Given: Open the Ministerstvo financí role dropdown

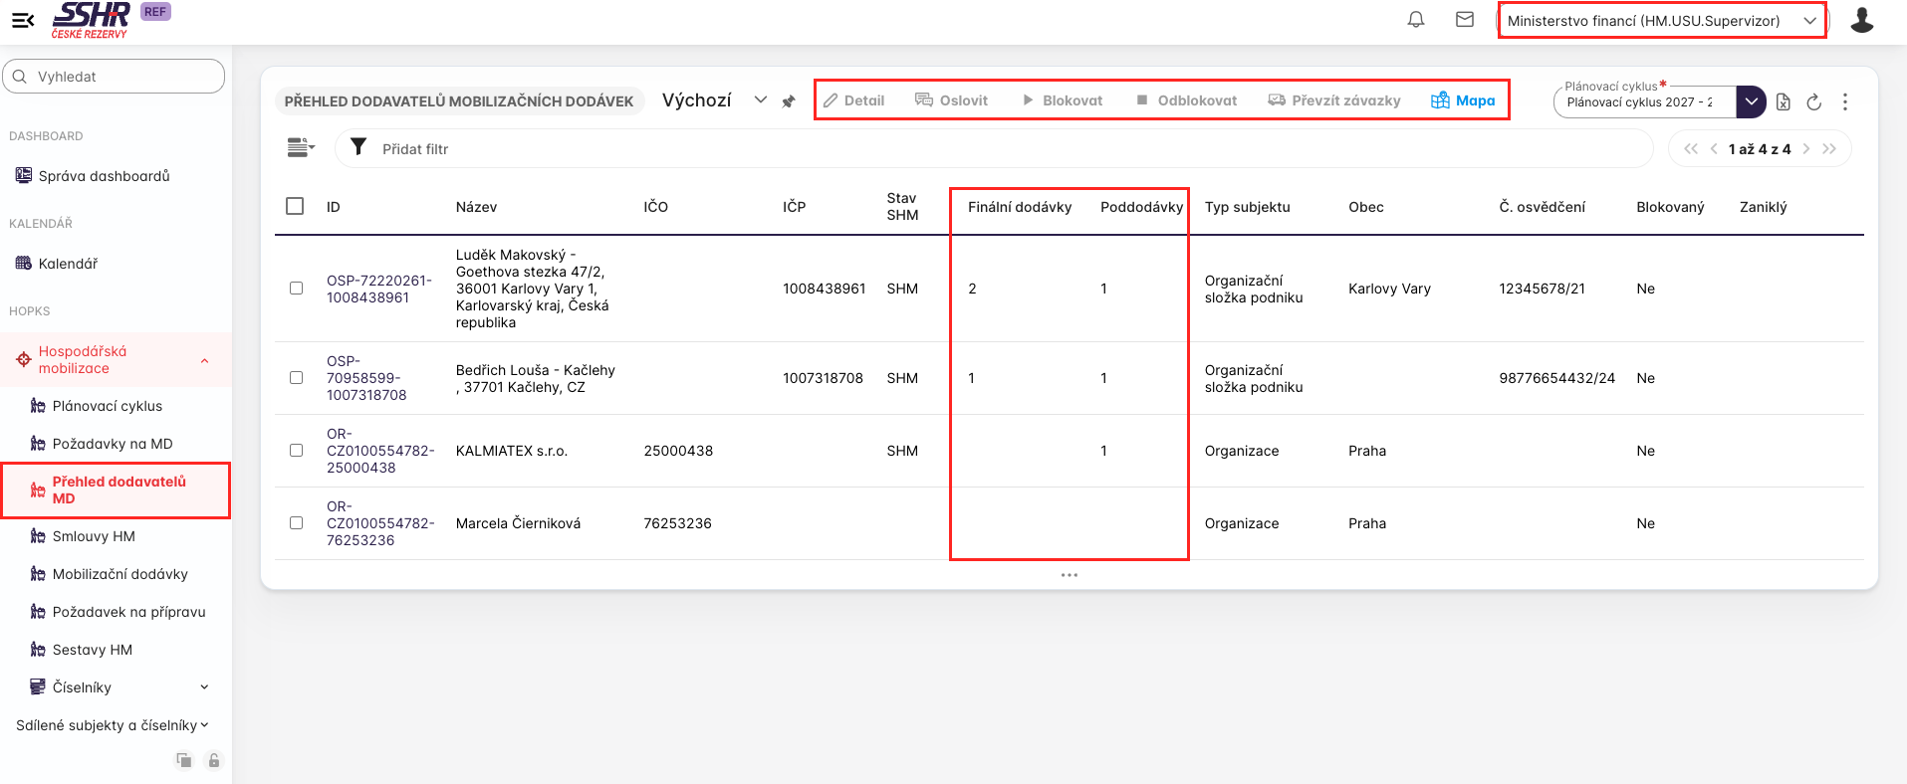Looking at the screenshot, I should [x=1661, y=21].
